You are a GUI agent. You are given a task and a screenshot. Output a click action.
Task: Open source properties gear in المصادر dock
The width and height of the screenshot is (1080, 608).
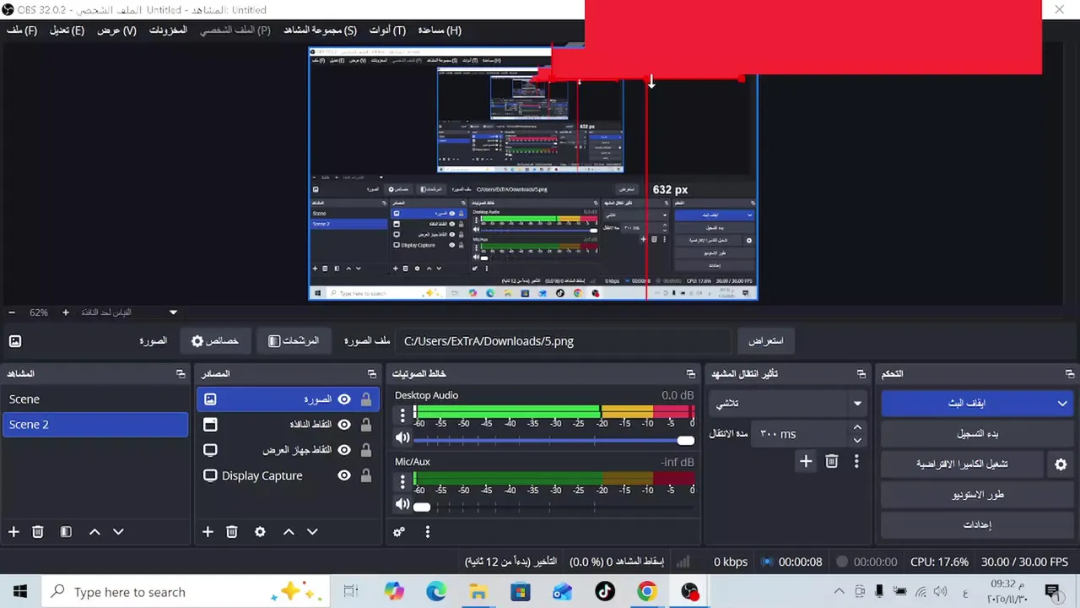(x=260, y=532)
